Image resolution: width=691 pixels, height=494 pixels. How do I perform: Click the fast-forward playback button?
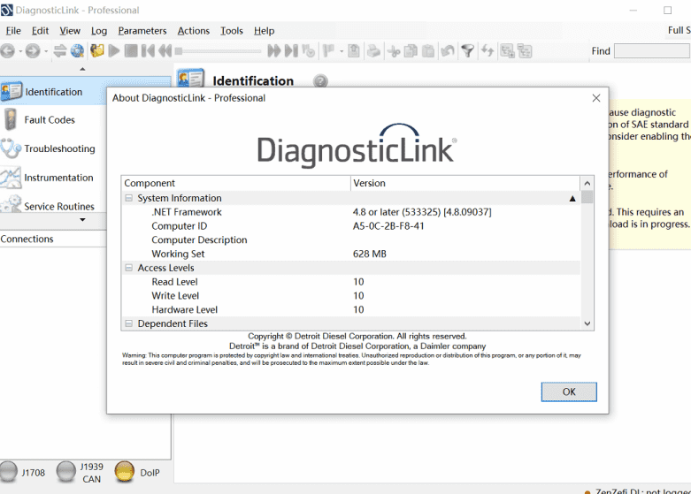click(x=274, y=51)
